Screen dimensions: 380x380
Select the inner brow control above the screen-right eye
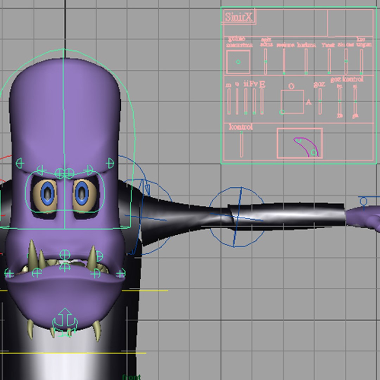[x=69, y=173]
